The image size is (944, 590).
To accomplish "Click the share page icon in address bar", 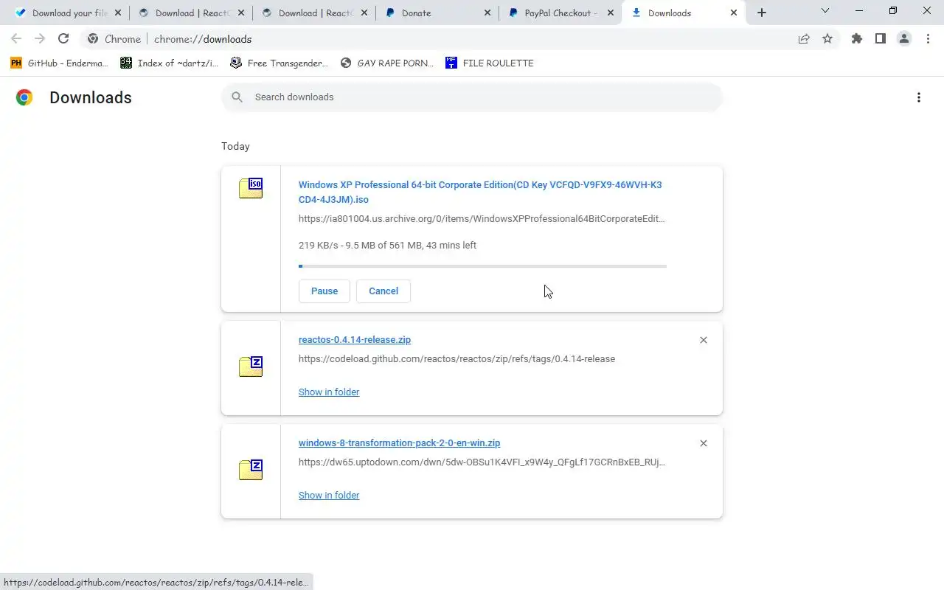I will 804,39.
